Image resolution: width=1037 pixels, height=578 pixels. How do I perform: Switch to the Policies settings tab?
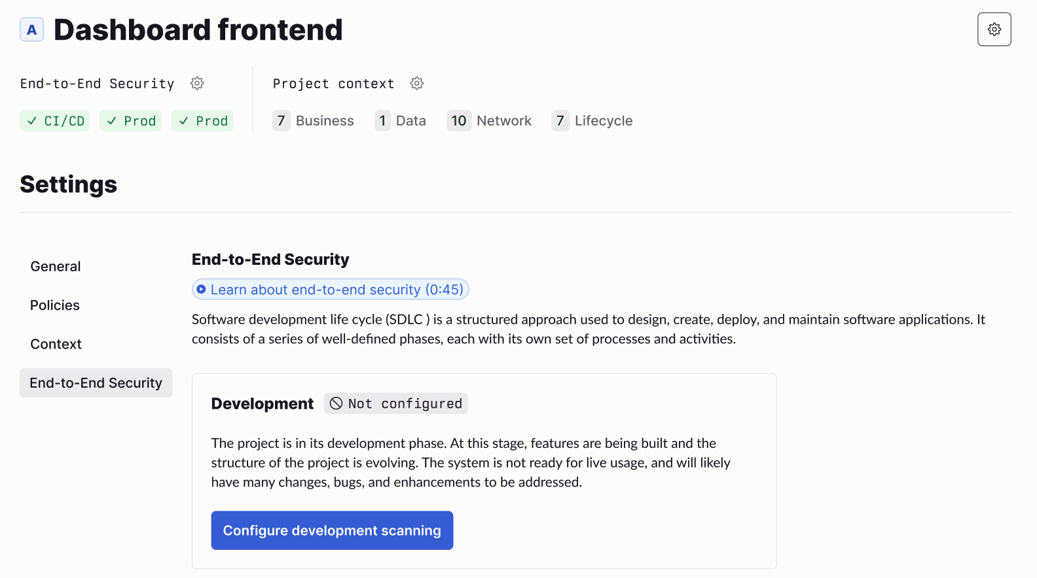coord(55,305)
